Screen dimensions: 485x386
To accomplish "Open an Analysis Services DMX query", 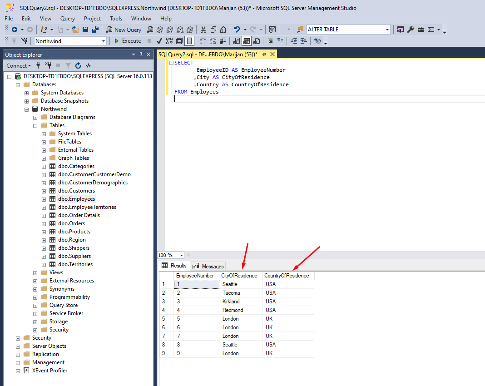I will (170, 30).
